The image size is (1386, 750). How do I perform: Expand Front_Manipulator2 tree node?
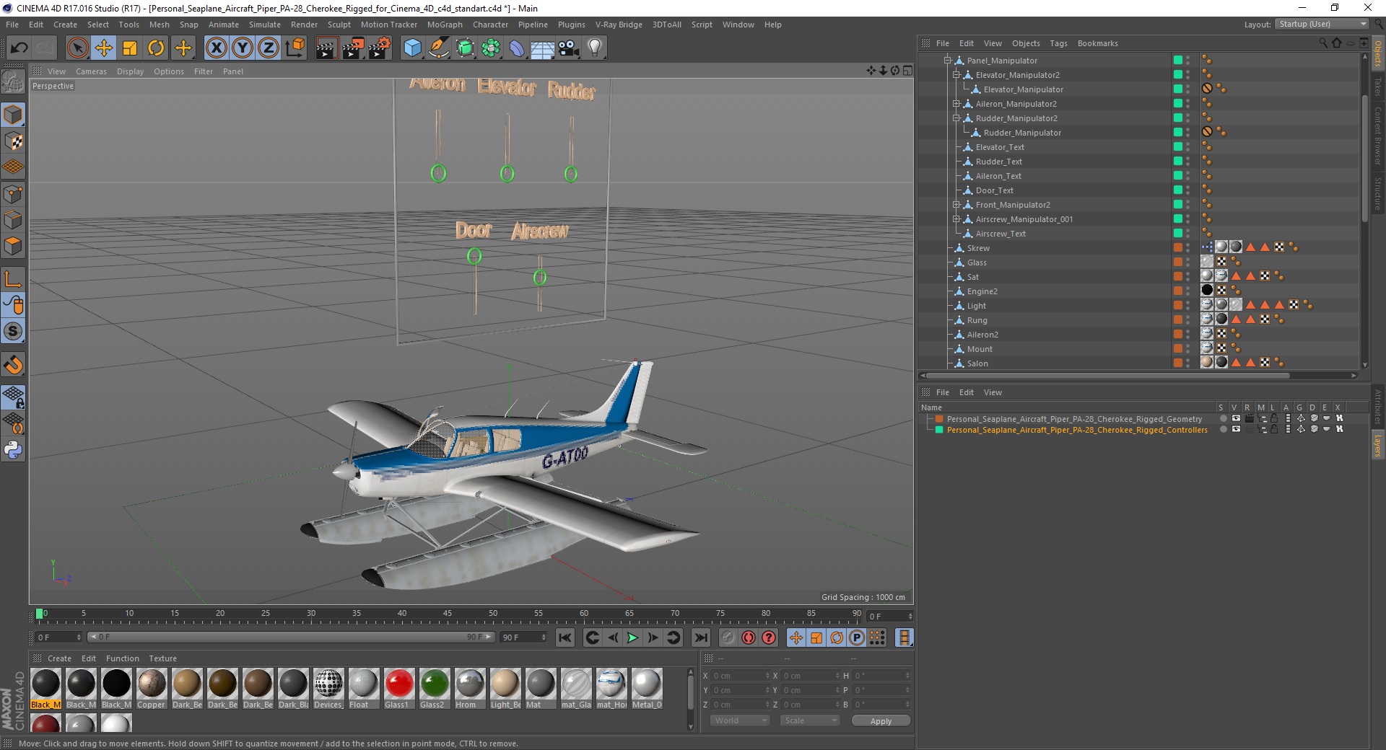click(956, 205)
